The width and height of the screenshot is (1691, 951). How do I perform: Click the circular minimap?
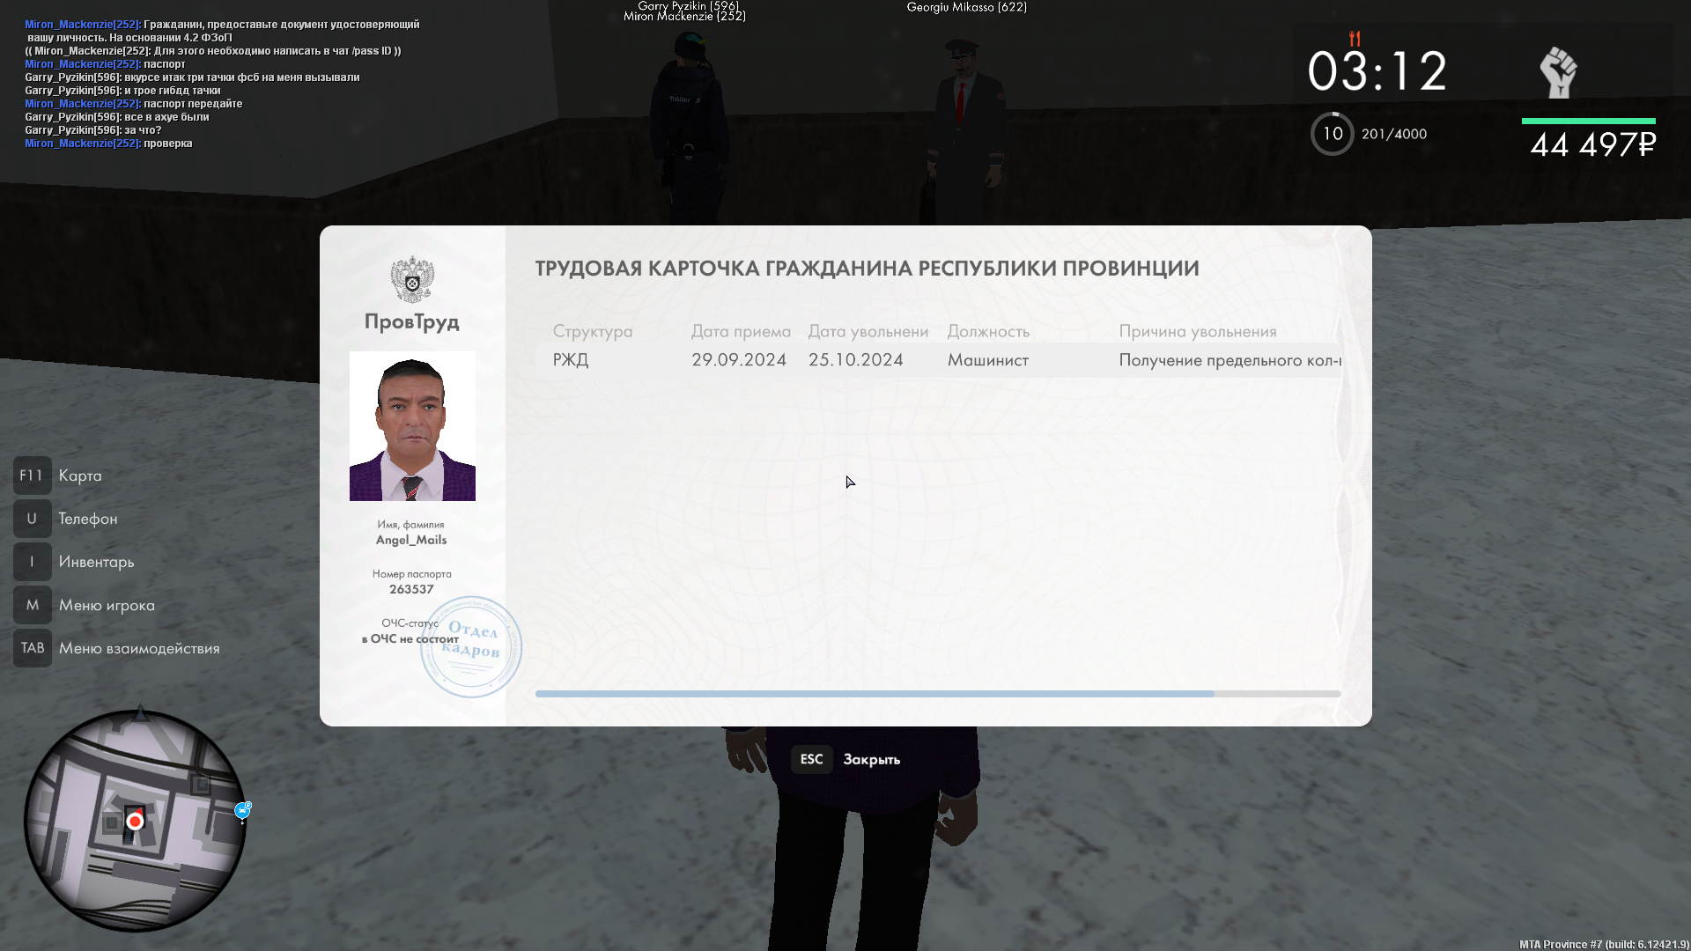(x=135, y=821)
